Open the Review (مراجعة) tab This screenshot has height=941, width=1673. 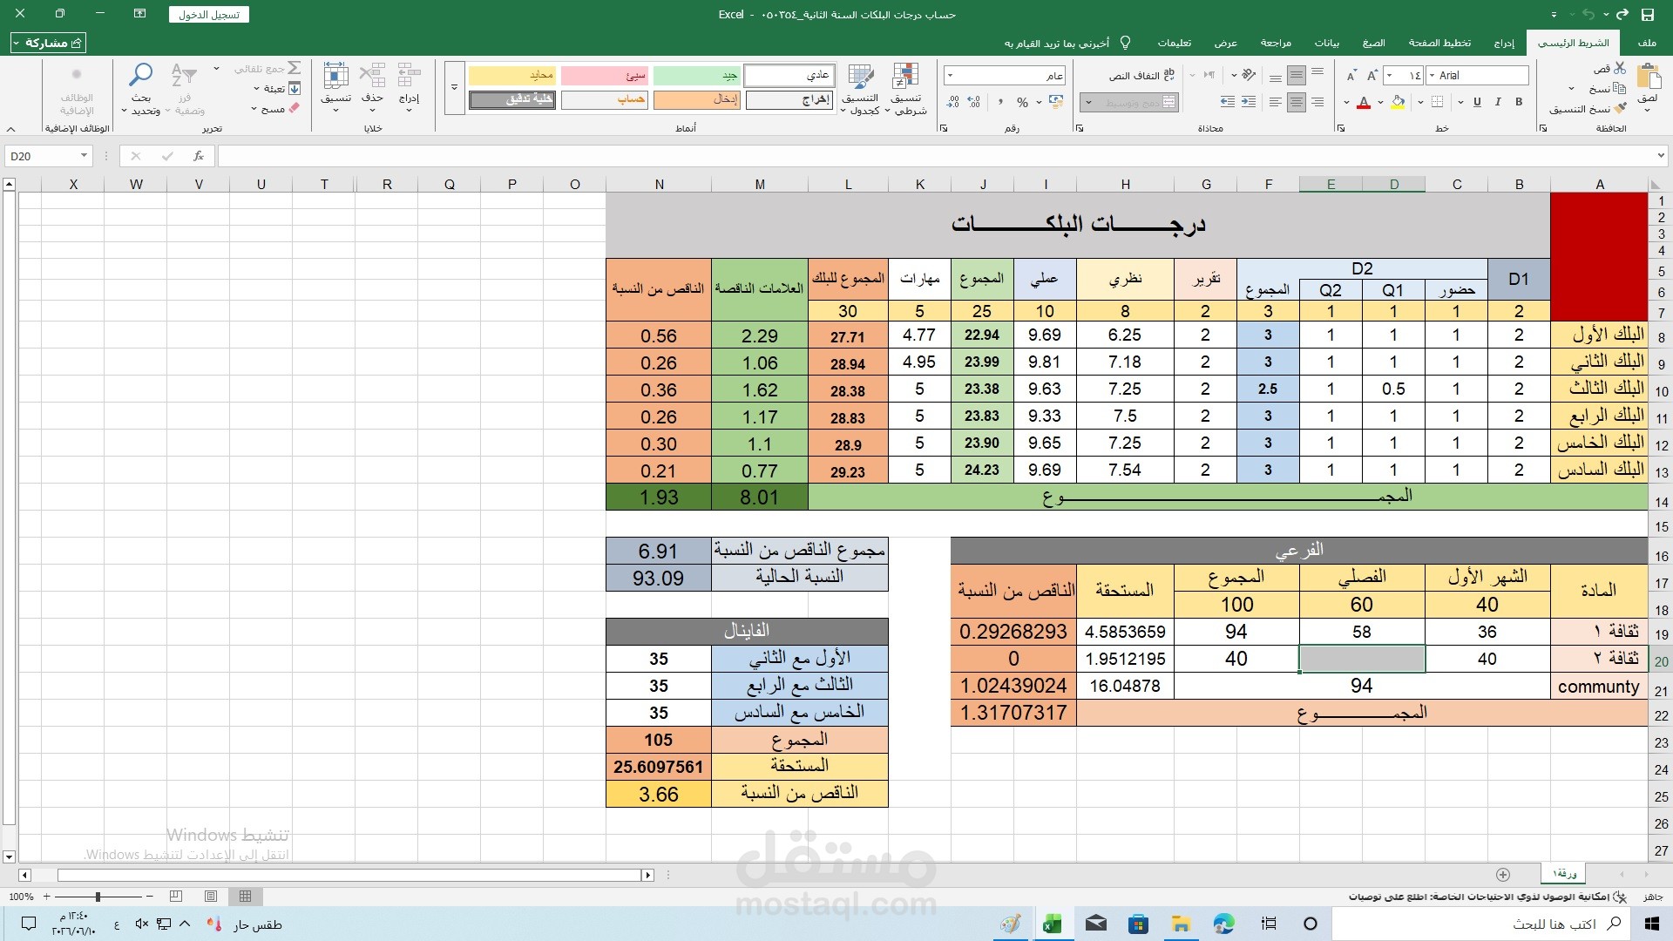(x=1276, y=43)
